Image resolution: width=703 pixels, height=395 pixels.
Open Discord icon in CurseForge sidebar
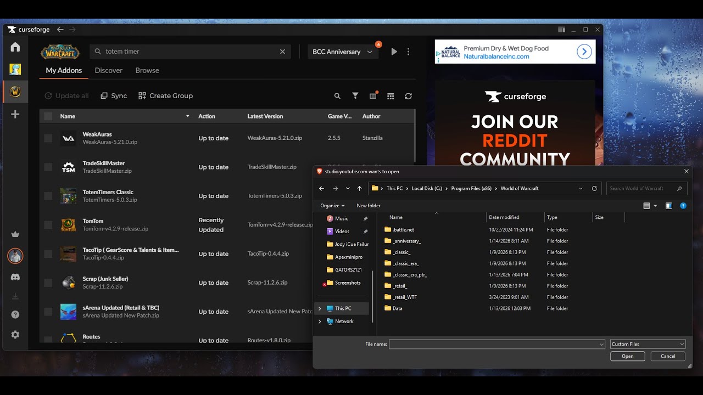click(x=15, y=278)
